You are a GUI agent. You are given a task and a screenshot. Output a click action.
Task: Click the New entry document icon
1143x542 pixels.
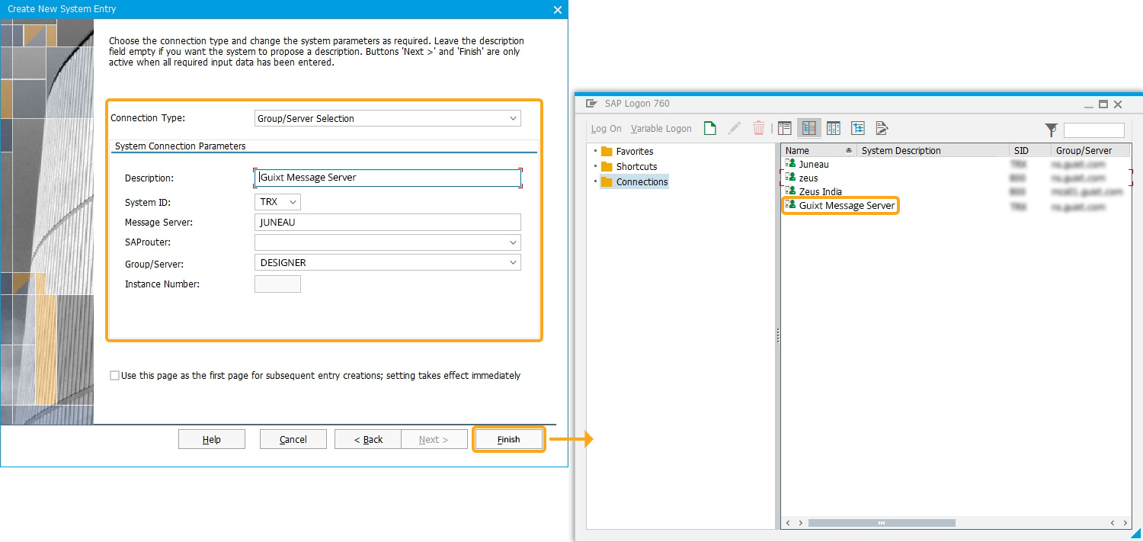click(x=709, y=128)
